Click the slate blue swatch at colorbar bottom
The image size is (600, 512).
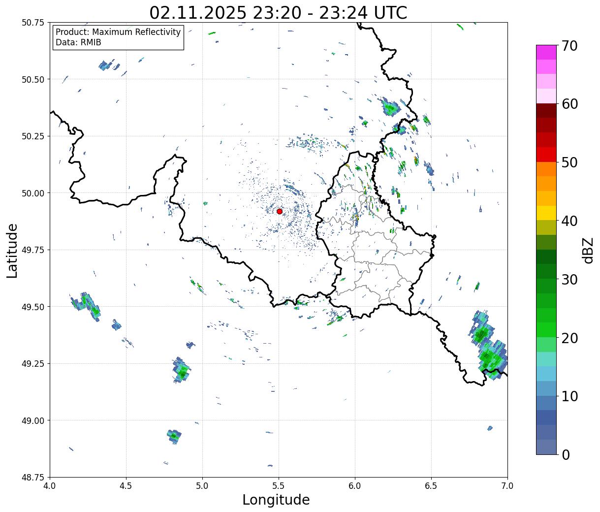546,447
